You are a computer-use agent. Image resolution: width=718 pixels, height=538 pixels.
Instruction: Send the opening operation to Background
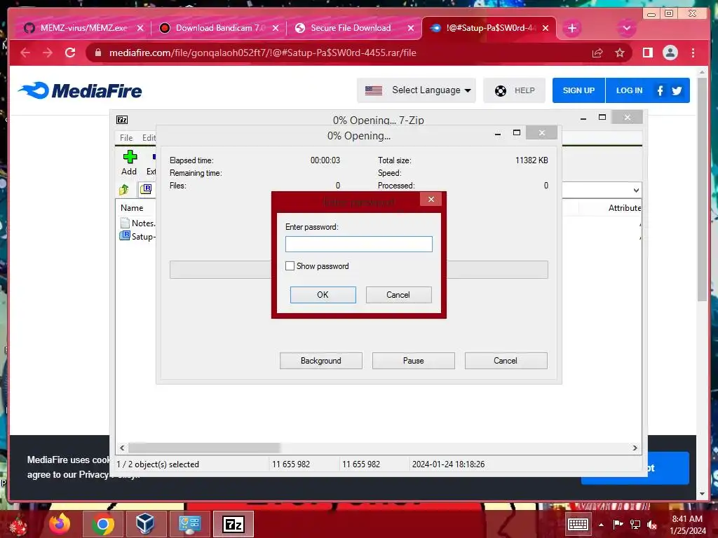click(x=321, y=361)
